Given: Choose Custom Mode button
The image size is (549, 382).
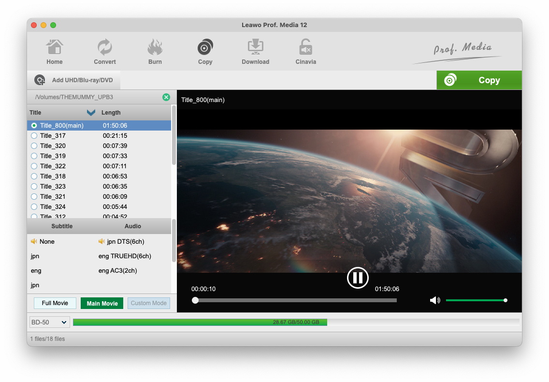Looking at the screenshot, I should pos(149,303).
